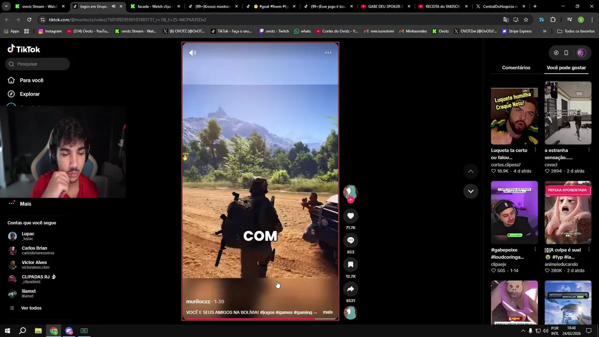This screenshot has height=337, width=599.
Task: Open options for #gabepeixe video
Action: (x=535, y=250)
